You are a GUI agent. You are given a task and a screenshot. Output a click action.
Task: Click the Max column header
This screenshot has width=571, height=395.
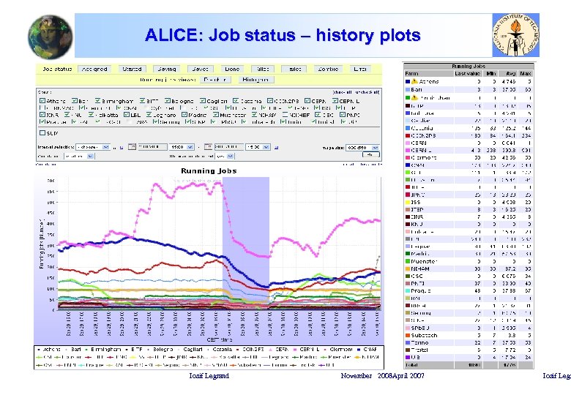point(526,73)
